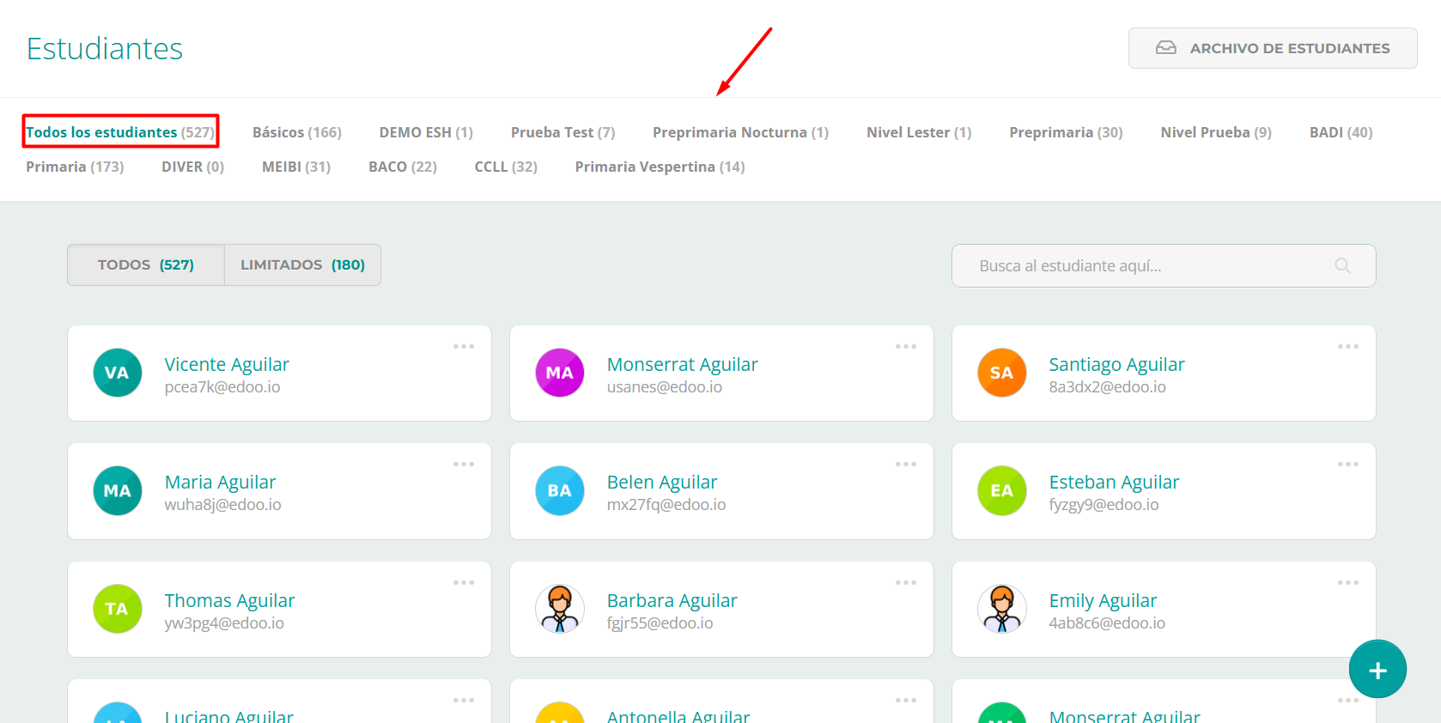Click email yw3pg4@edoo.io
Image resolution: width=1441 pixels, height=723 pixels.
pos(224,623)
